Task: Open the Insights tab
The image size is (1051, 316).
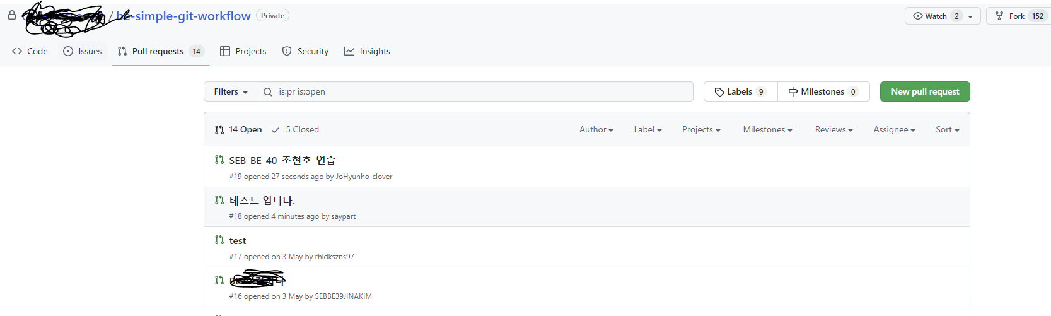Action: pos(367,51)
